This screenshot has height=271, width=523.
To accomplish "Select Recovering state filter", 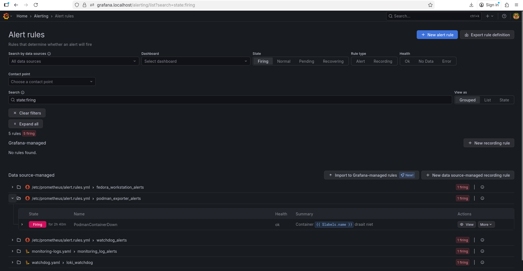I will point(333,61).
